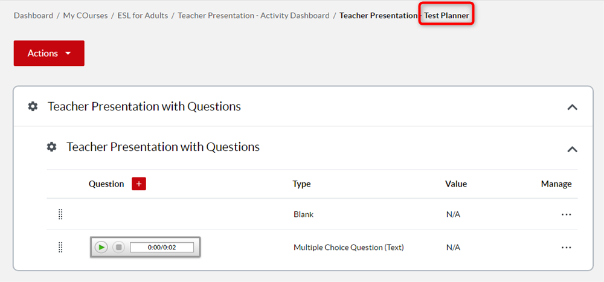This screenshot has height=282, width=604.
Task: Click the gear icon beside the top section title
Action: 33,107
